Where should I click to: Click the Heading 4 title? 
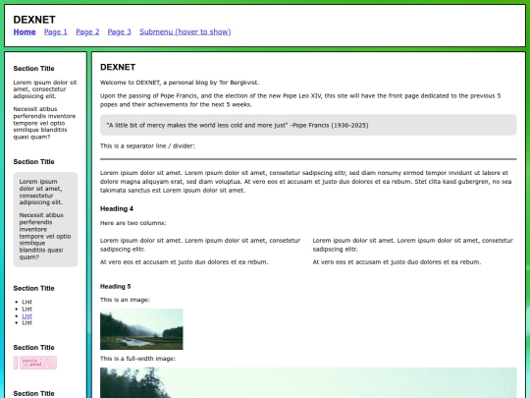117,208
